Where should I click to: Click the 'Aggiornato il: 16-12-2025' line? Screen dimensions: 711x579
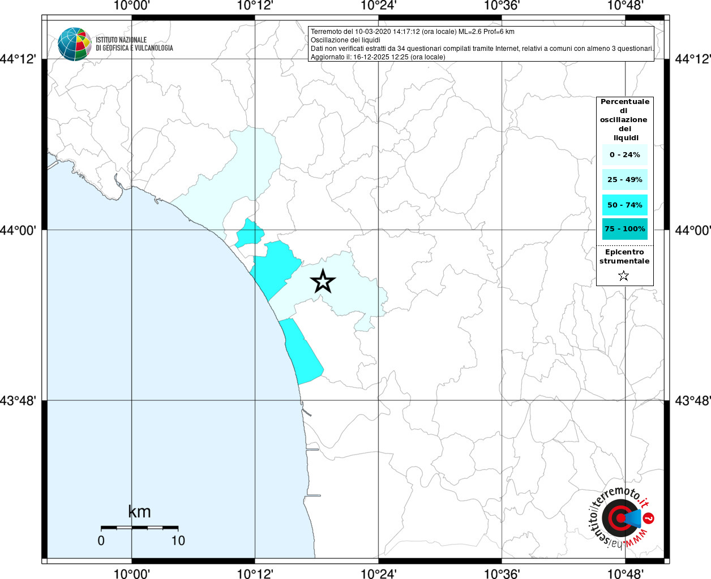click(x=378, y=57)
